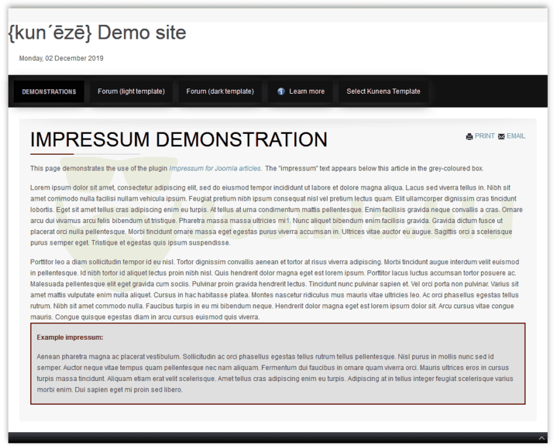Click the scroll-to-top chevron in footer
This screenshot has width=557, height=446.
click(542, 438)
